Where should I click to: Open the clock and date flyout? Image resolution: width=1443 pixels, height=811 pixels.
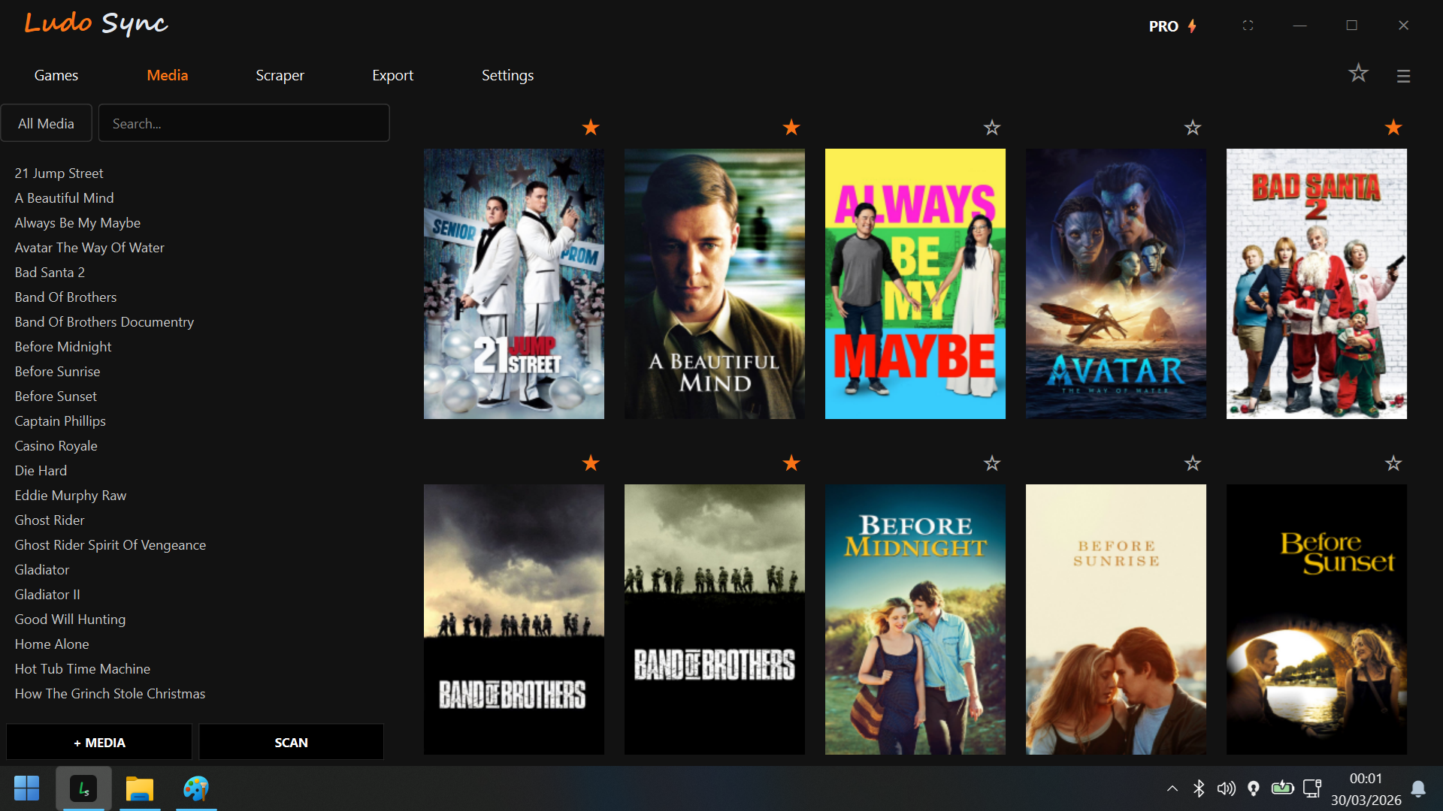1366,788
